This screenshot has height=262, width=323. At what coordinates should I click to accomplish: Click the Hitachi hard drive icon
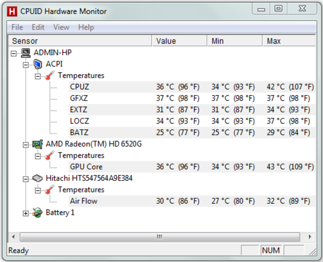pyautogui.click(x=38, y=178)
